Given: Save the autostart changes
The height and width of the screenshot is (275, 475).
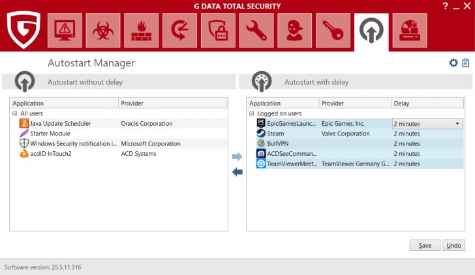Looking at the screenshot, I should tap(425, 246).
